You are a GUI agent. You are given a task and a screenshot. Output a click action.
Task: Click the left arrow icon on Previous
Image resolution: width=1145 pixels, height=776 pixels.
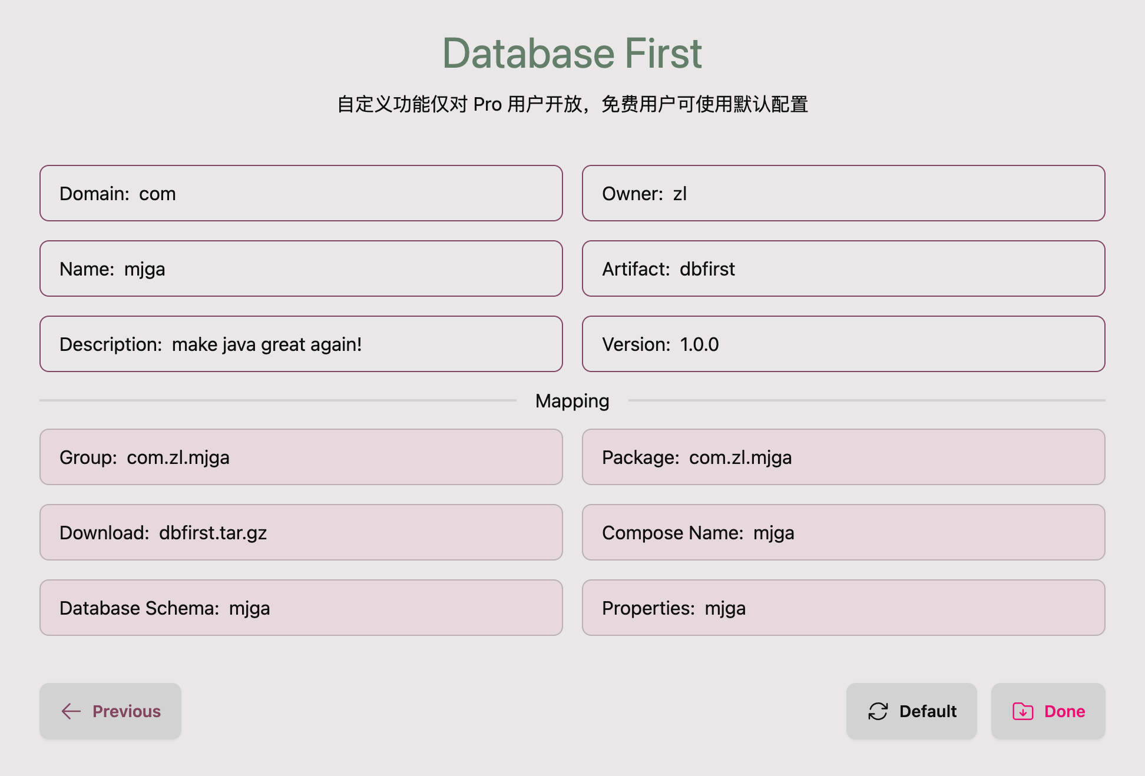pos(71,711)
